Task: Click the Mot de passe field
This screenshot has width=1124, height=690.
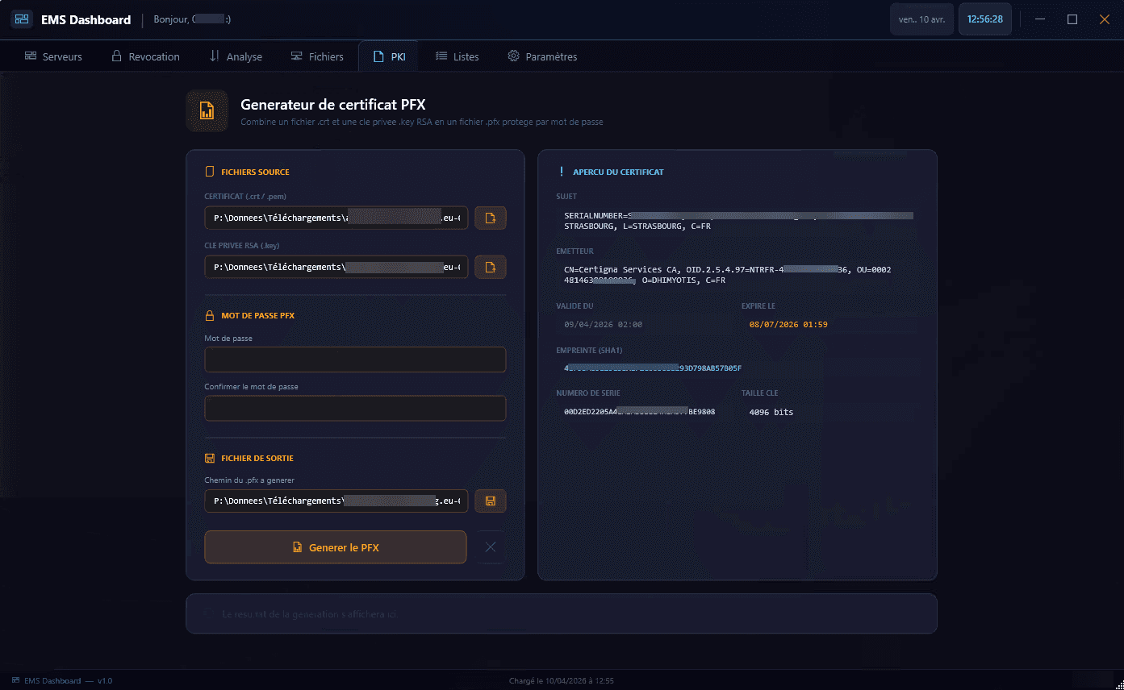Action: 355,360
